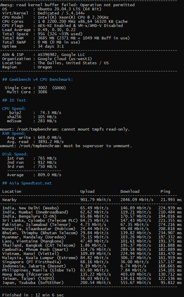The height and width of the screenshot is (297, 184).
Task: Select Sri Lanka, Colombo (Telecom PLC)
Action: [x=40, y=221]
